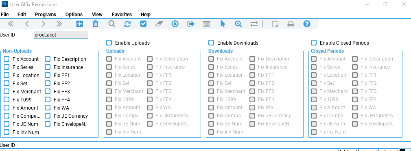This screenshot has width=411, height=151.
Task: Open the Help menu
Action: [145, 14]
